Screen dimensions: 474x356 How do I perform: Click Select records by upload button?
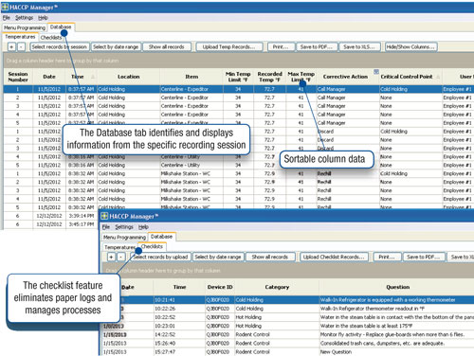click(160, 257)
